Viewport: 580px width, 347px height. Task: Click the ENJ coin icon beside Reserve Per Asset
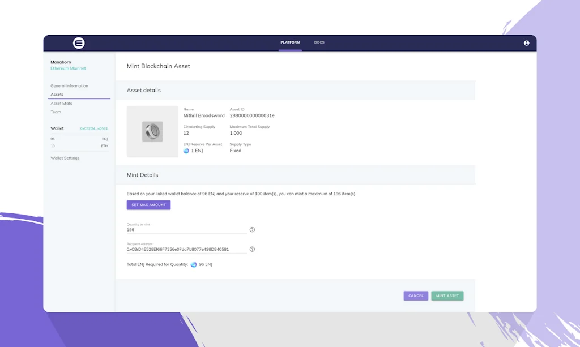(x=186, y=150)
